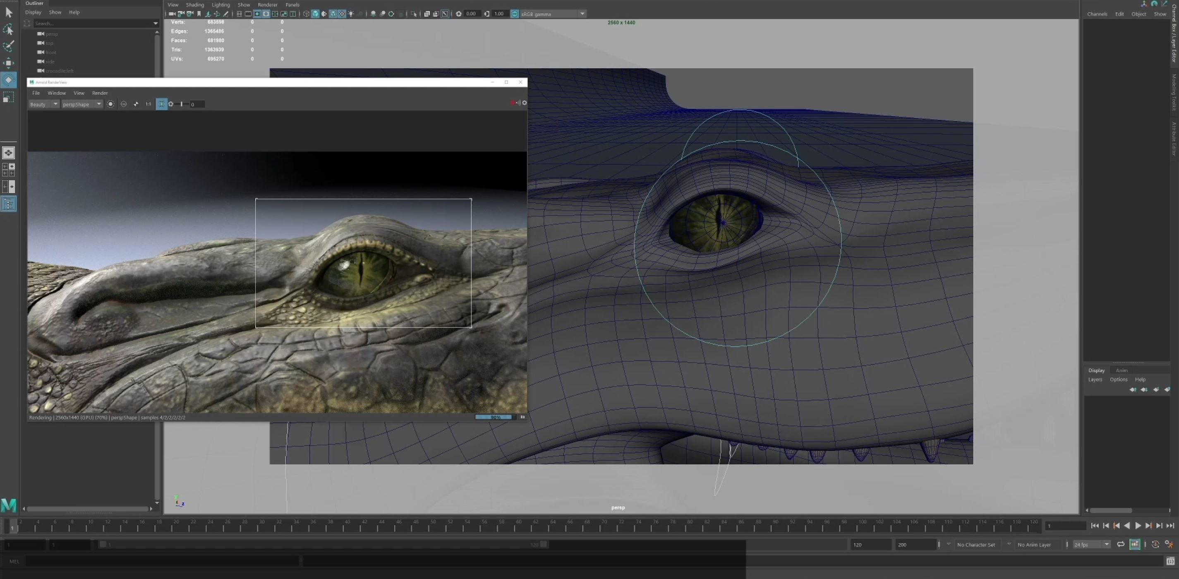Toggle wireframe on shaded display
The image size is (1179, 579).
click(333, 14)
